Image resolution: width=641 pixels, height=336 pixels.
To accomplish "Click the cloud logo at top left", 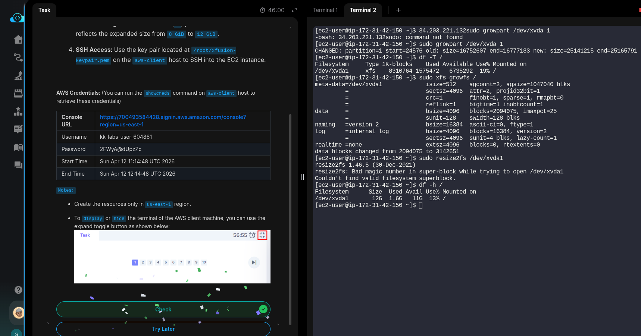I will click(x=17, y=18).
